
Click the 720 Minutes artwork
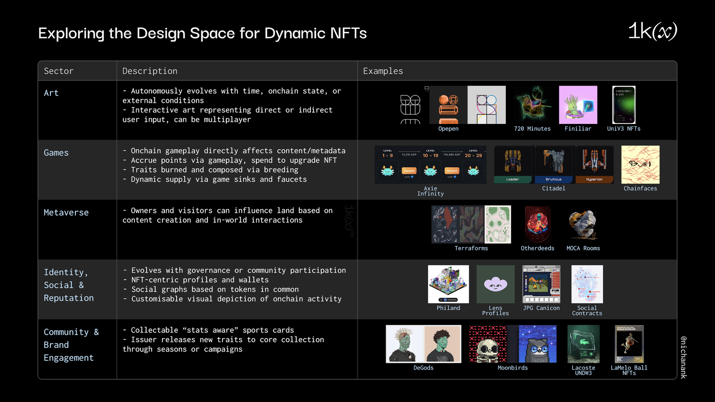532,105
